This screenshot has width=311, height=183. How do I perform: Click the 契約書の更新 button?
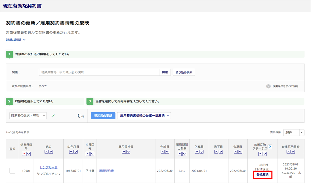[103, 116]
